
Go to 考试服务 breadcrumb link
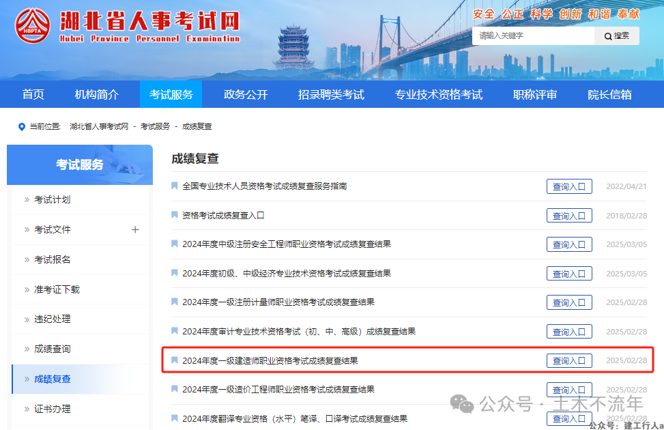(x=155, y=126)
